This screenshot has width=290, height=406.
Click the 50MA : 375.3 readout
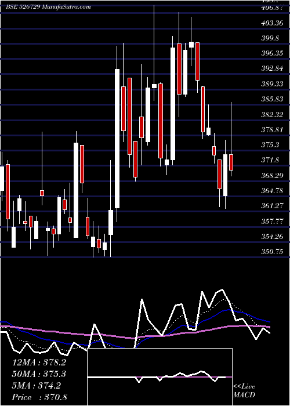39,374
